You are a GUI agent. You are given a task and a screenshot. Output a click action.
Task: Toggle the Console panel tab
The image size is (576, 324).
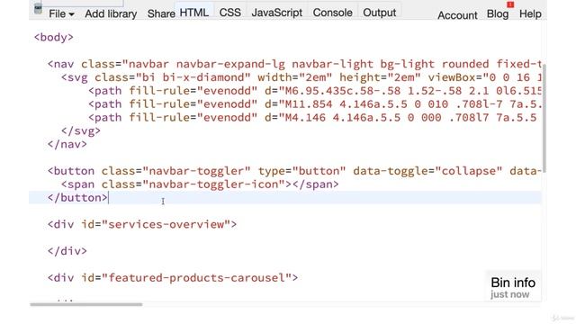pyautogui.click(x=332, y=13)
